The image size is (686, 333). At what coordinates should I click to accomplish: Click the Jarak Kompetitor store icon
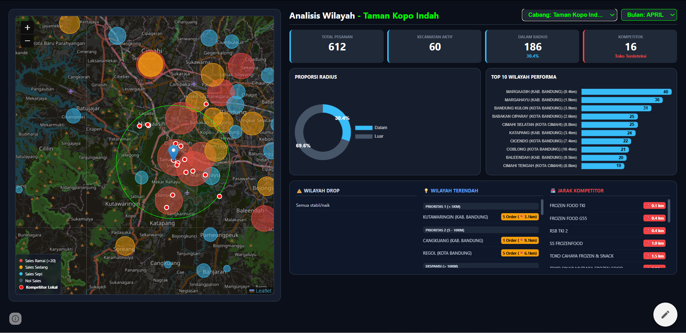[553, 191]
